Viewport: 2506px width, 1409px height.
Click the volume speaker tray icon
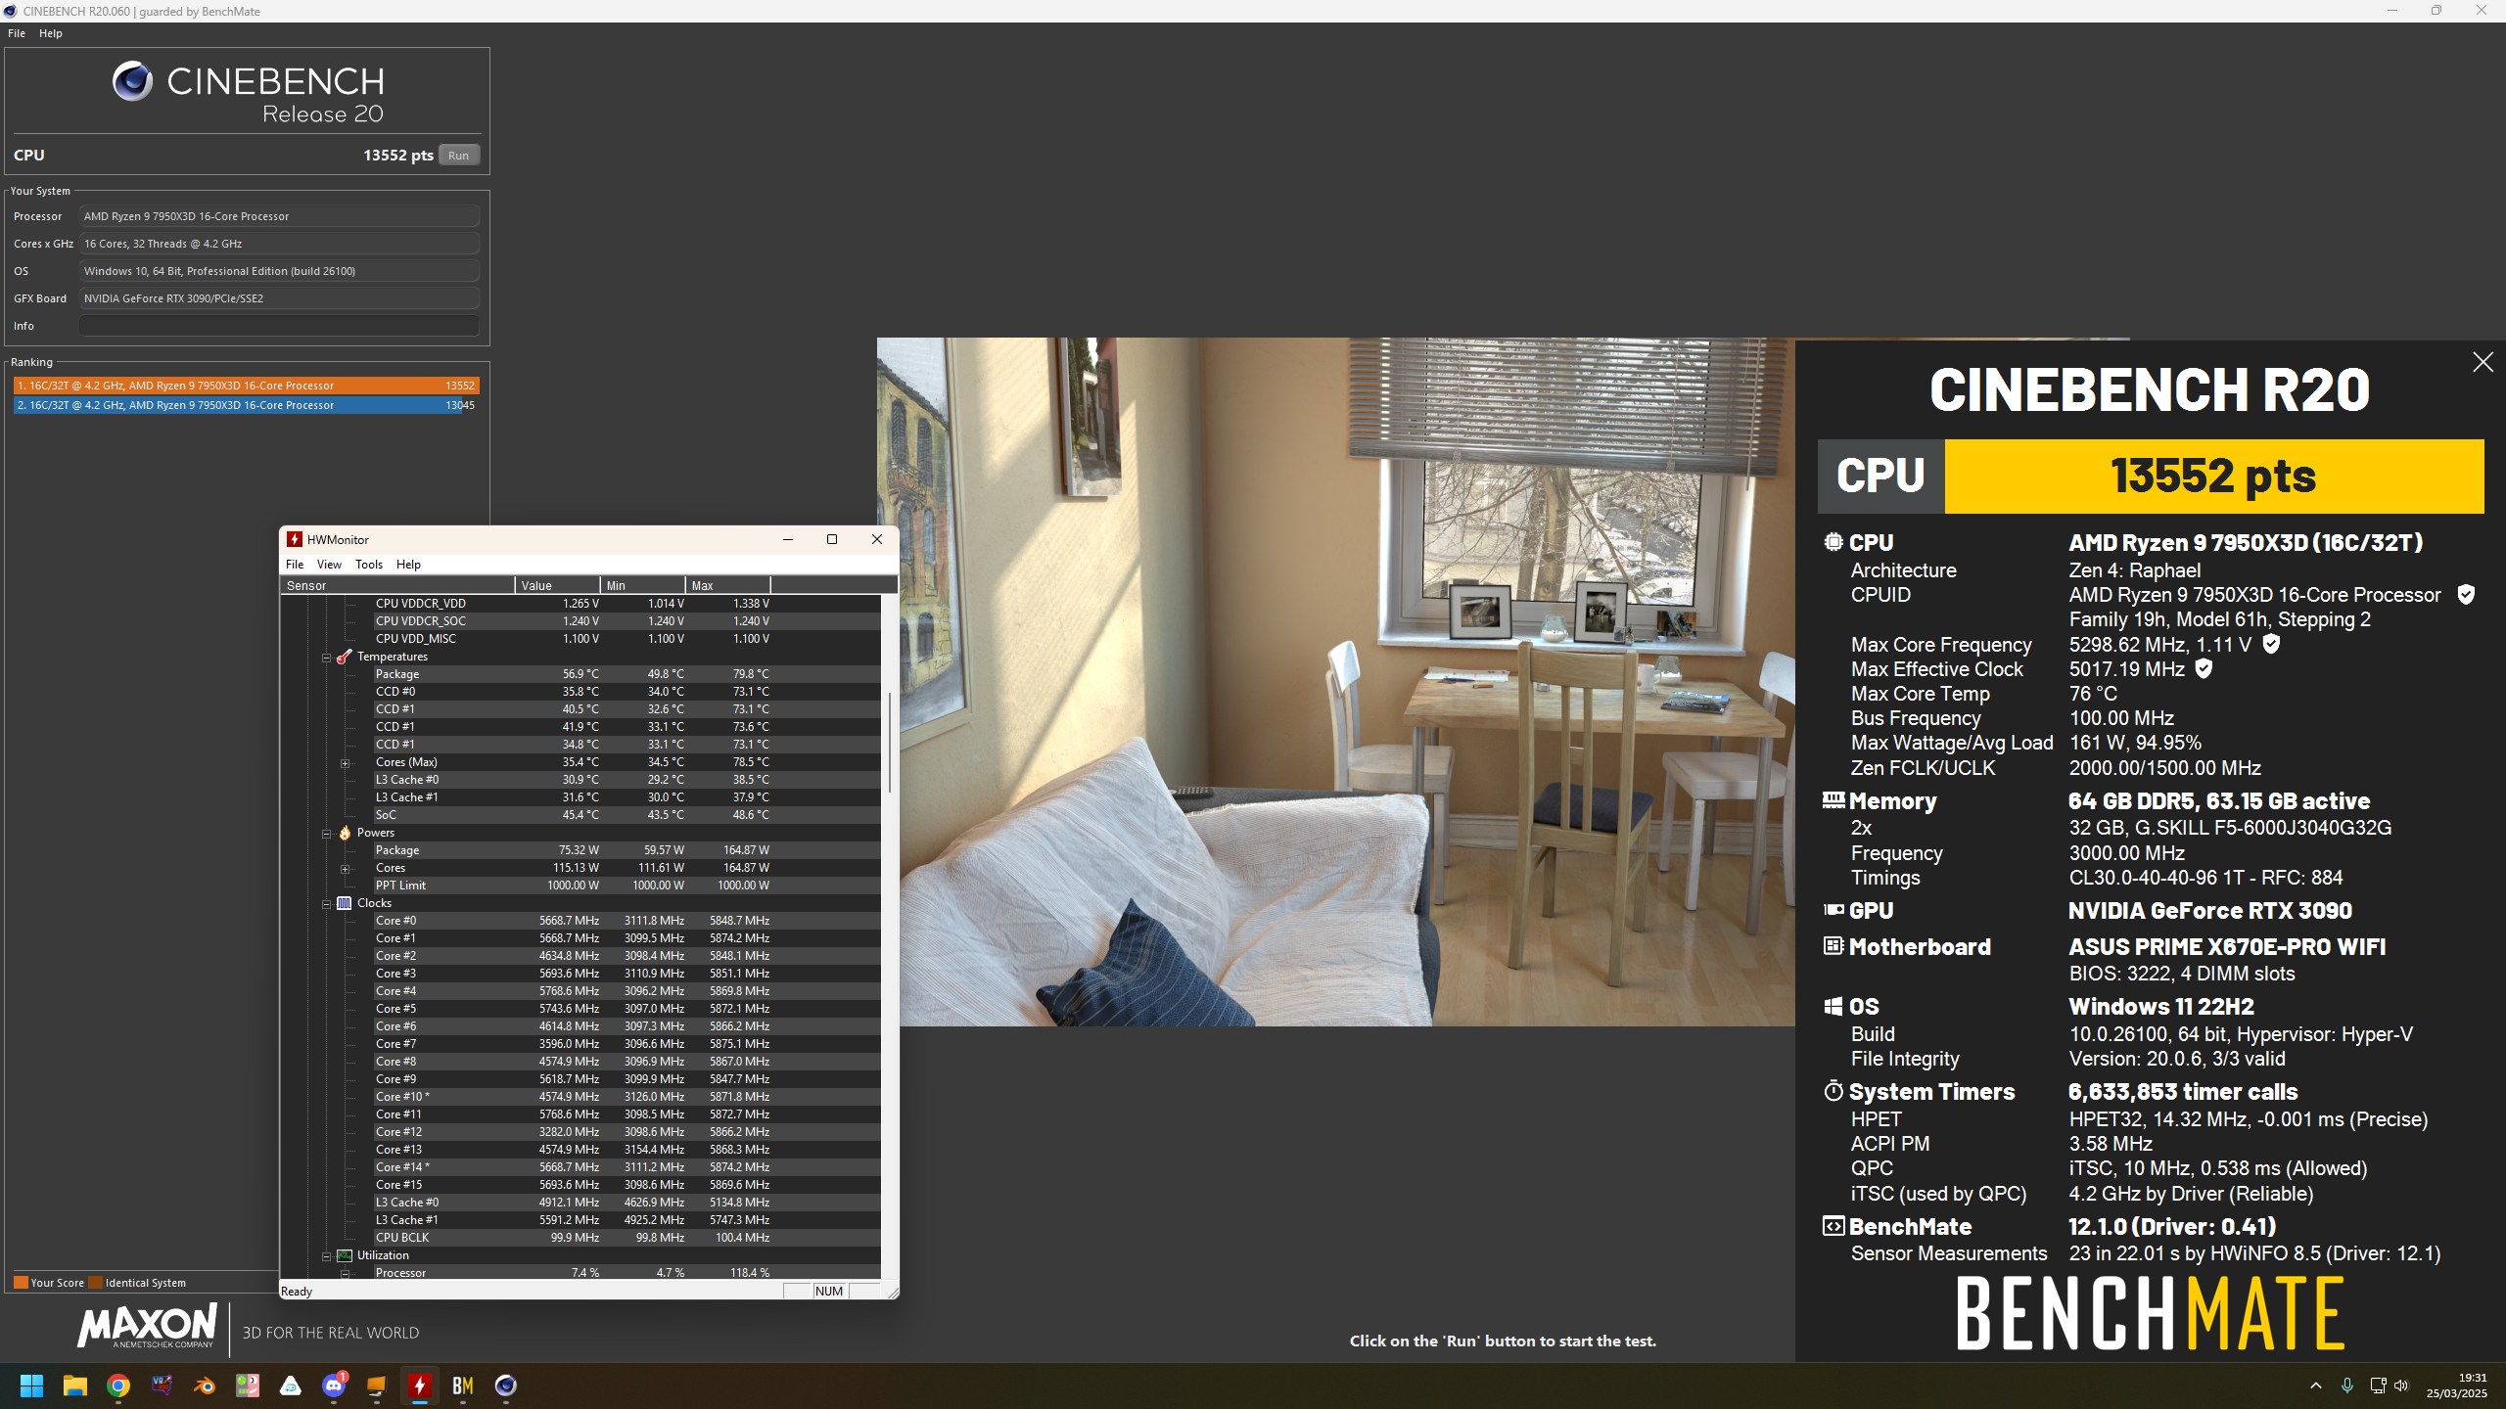click(x=2401, y=1386)
